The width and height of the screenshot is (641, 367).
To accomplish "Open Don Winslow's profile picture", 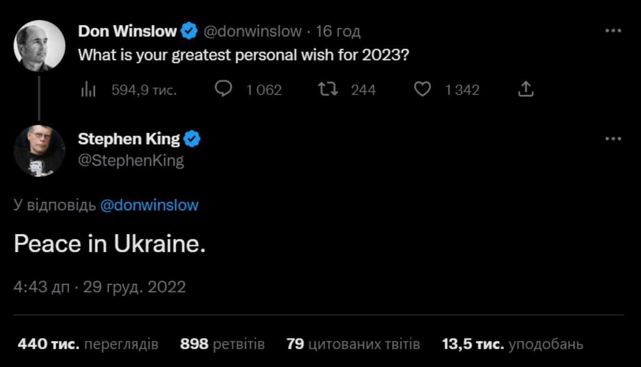I will [40, 46].
